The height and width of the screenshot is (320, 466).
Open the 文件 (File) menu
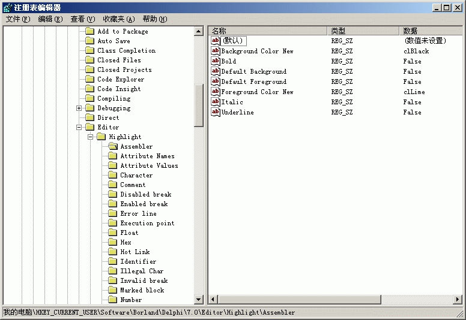pos(18,19)
